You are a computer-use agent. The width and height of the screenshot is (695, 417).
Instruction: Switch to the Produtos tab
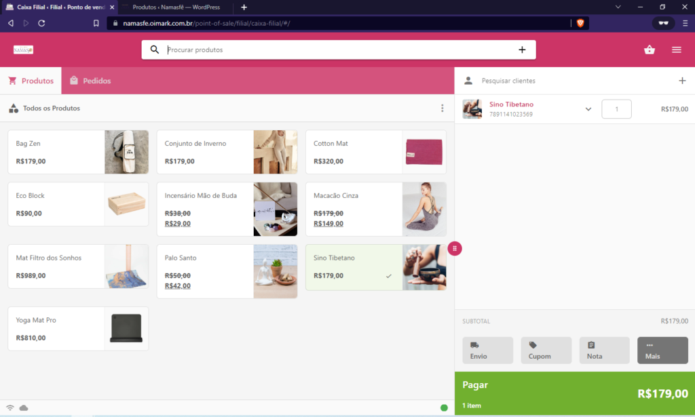click(x=31, y=81)
